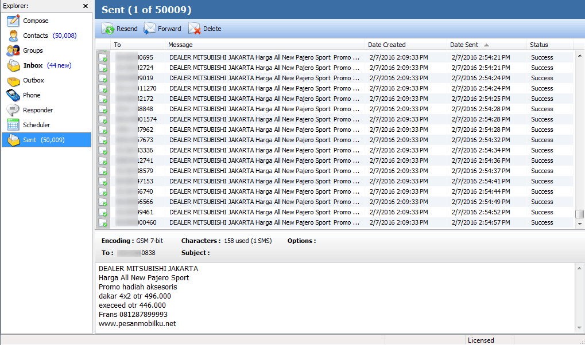Click message icon for row ending 42724

point(103,68)
